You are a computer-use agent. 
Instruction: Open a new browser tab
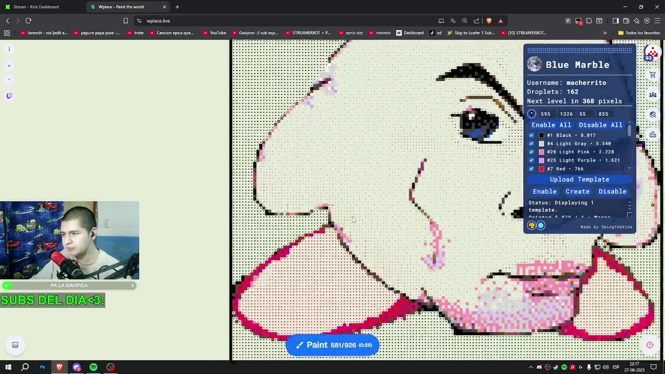tap(177, 7)
